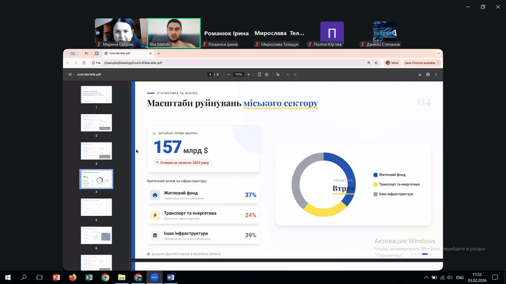Viewport: 506px width, 284px height.
Task: Click the zoom percentage field showing 111%
Action: (239, 74)
